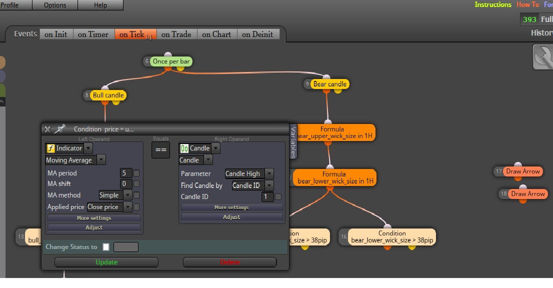
Task: Expand the right operand Candle type dropdown
Action: click(x=216, y=148)
